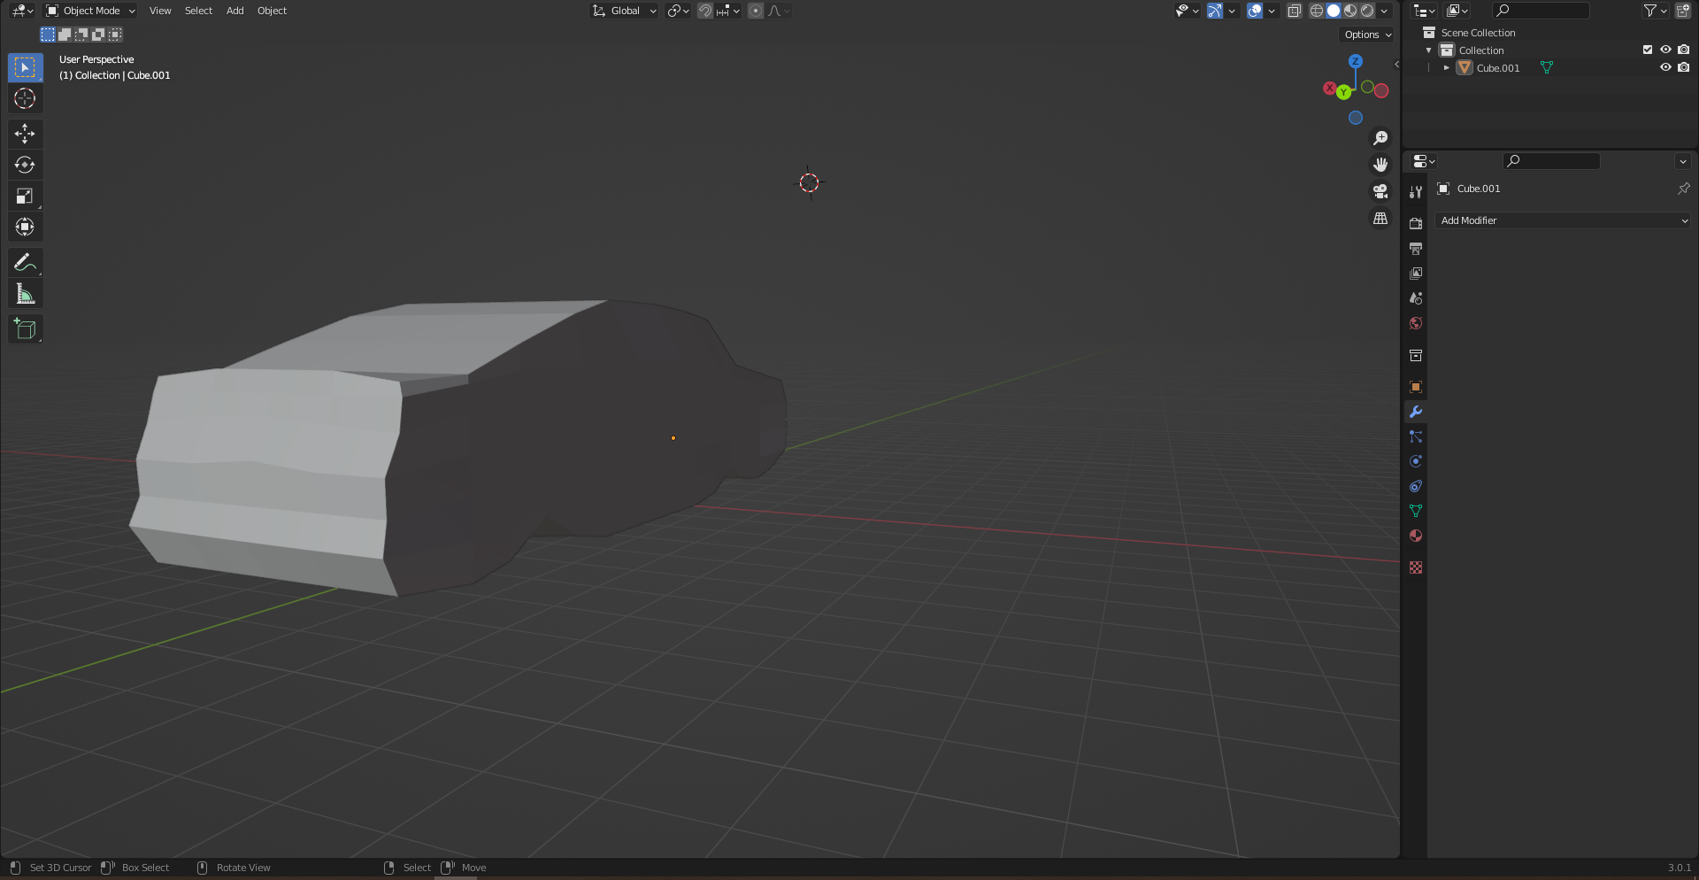Click the outliner search field
This screenshot has height=880, width=1699.
tap(1541, 11)
